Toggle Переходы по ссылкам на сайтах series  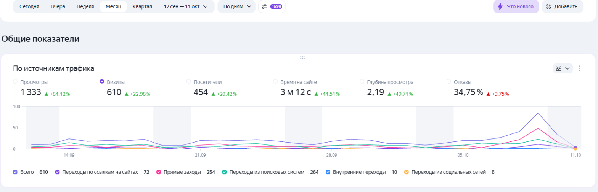click(x=58, y=172)
